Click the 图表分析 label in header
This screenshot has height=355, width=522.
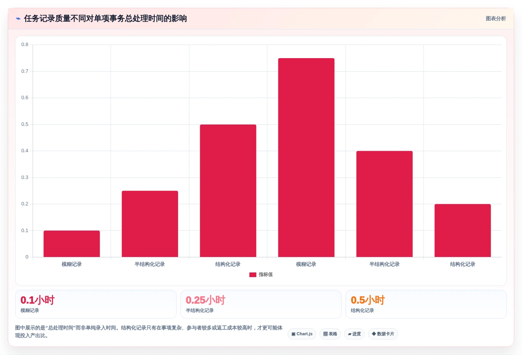[x=496, y=19]
